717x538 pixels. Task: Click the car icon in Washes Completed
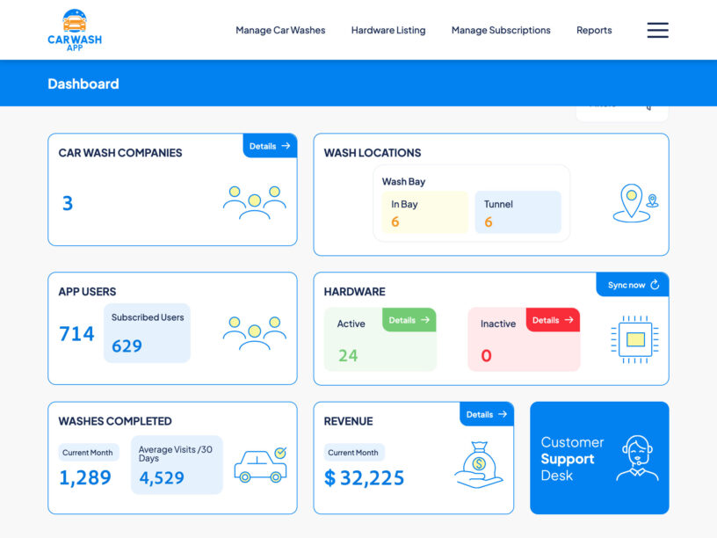(x=260, y=465)
